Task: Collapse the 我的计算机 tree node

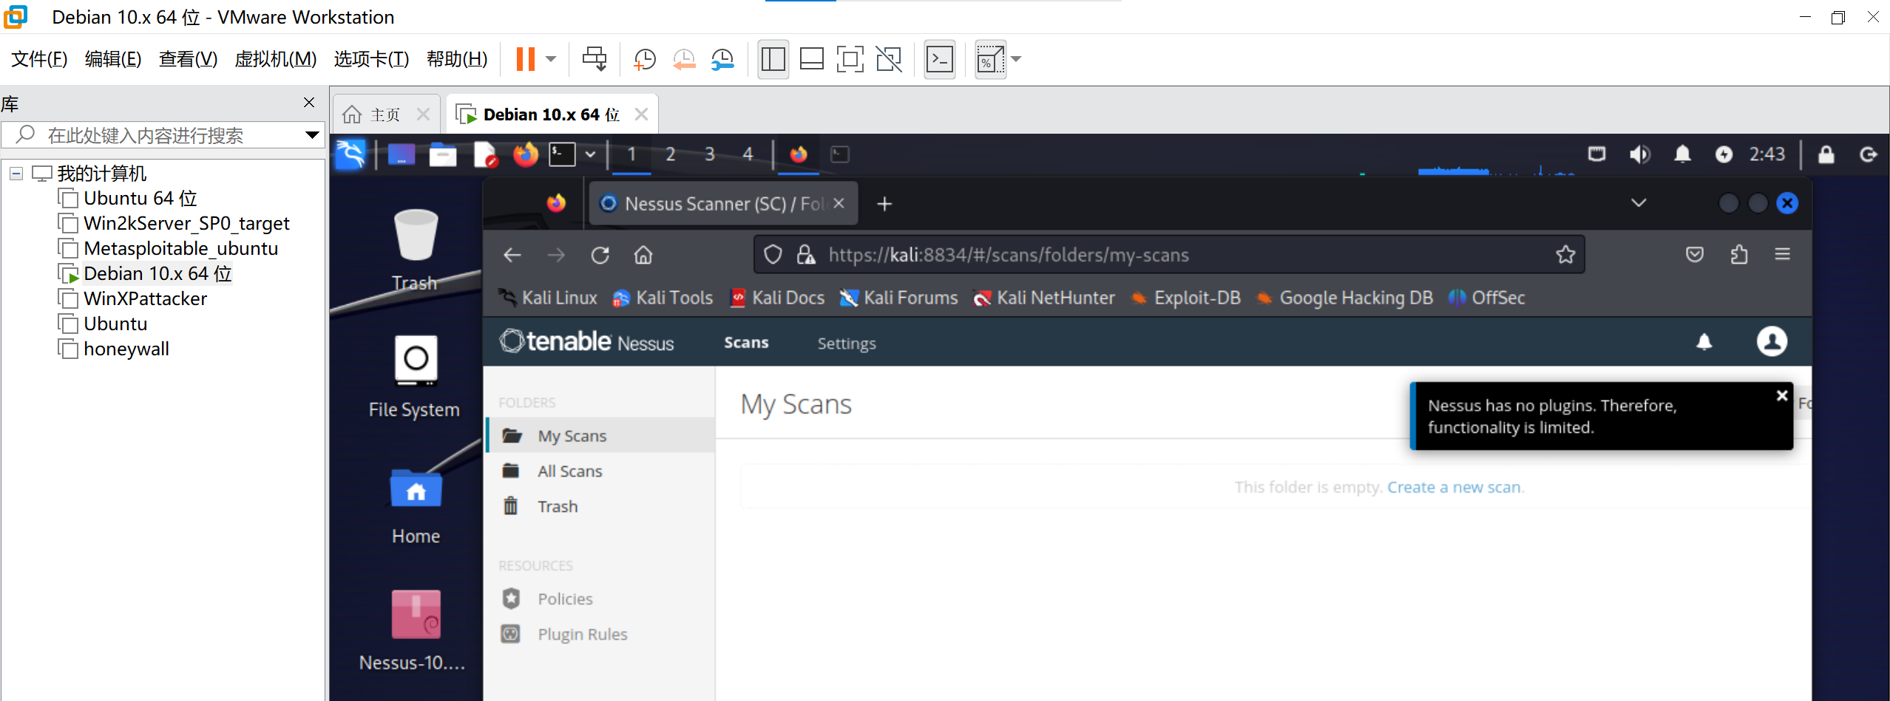Action: pos(16,174)
